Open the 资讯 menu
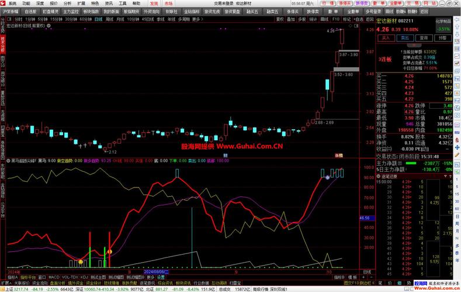The height and width of the screenshot is (292, 461). point(109,4)
